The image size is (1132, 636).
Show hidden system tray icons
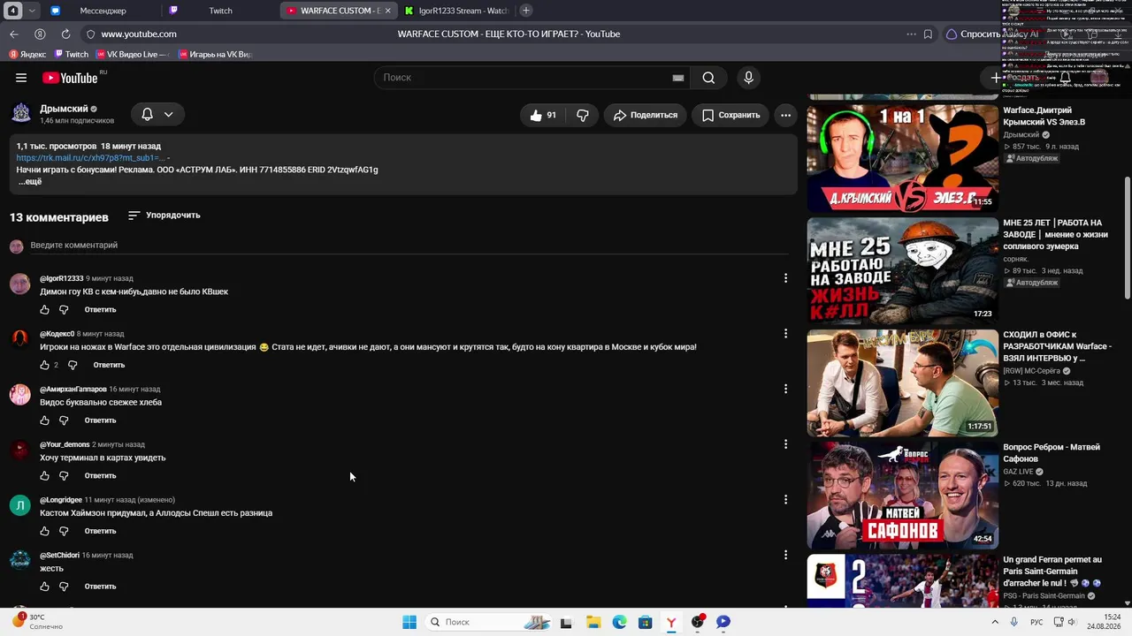(995, 622)
